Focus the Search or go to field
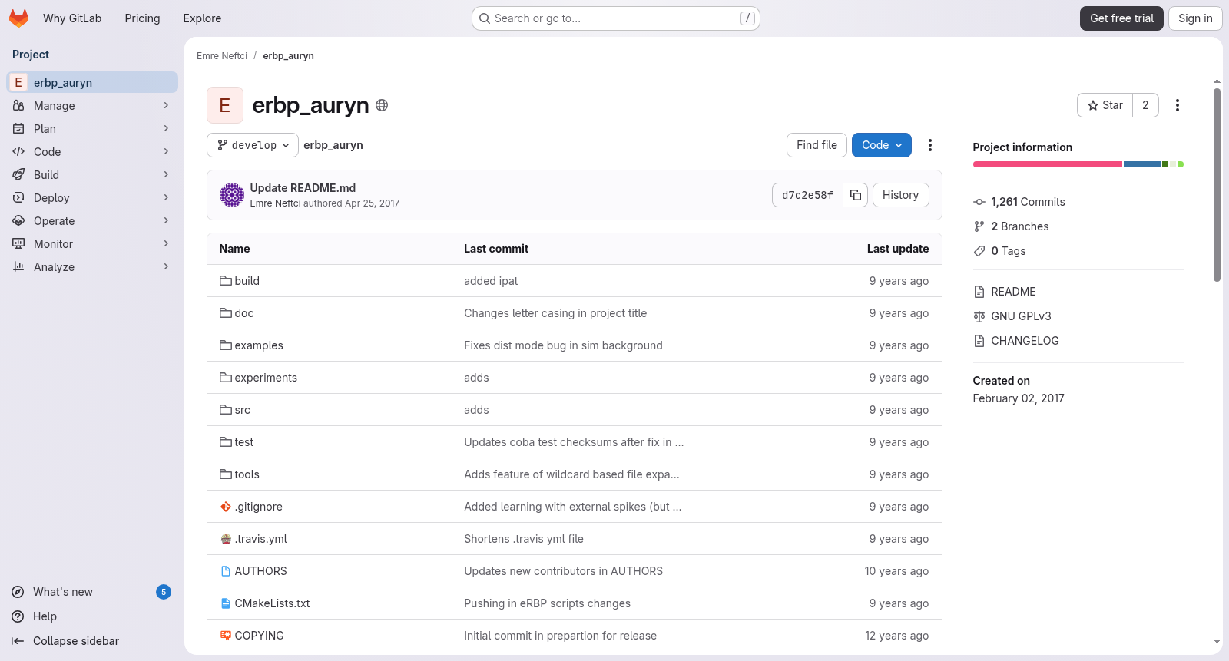Screen dimensions: 1229x661 [x=616, y=18]
